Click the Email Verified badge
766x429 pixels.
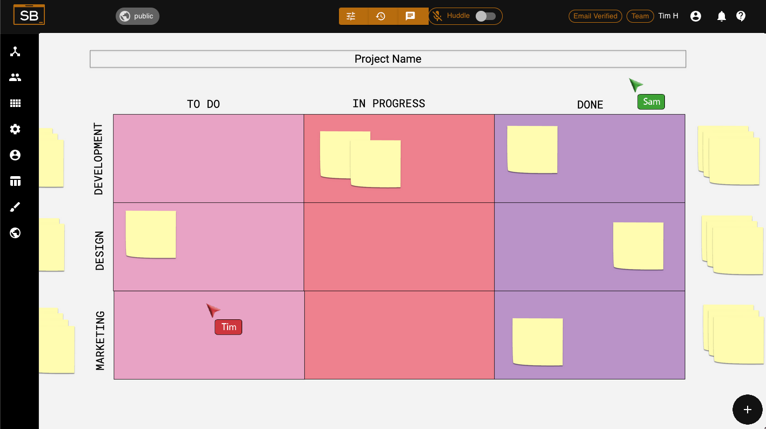(595, 16)
